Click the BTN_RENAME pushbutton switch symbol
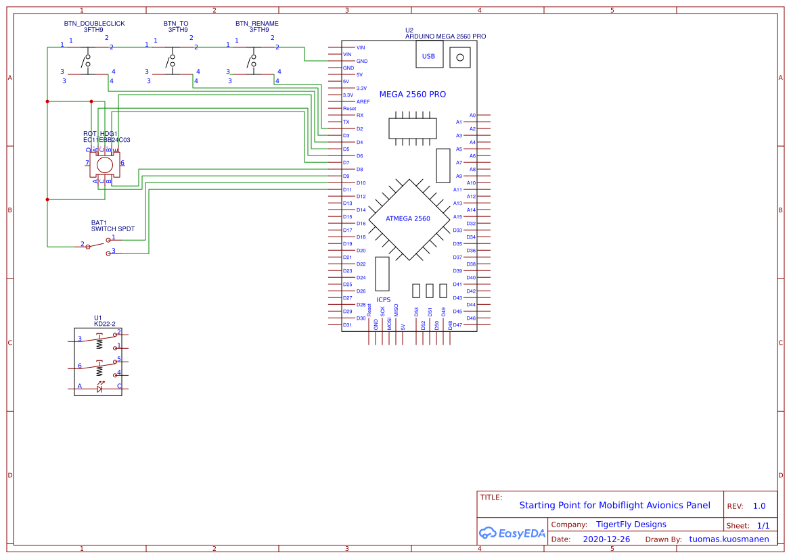This screenshot has height=559, width=791. tap(254, 61)
